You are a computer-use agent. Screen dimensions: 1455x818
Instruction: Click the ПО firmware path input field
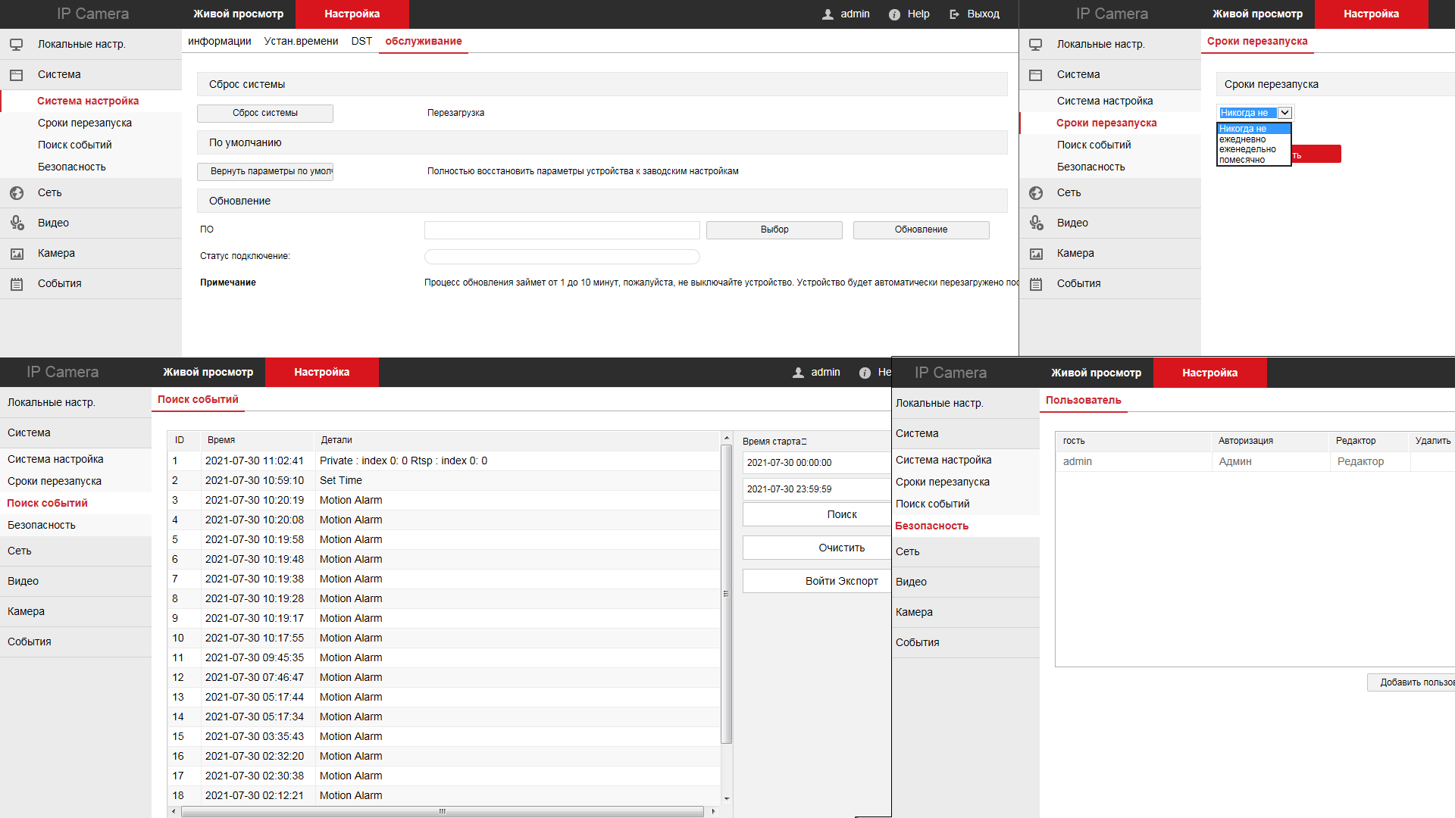coord(562,229)
